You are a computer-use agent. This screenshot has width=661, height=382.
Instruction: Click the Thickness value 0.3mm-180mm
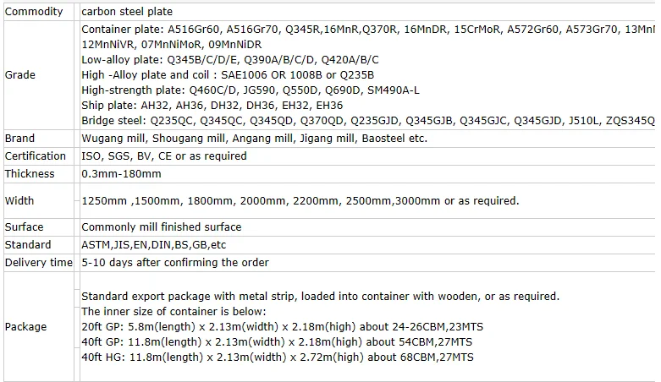(121, 174)
